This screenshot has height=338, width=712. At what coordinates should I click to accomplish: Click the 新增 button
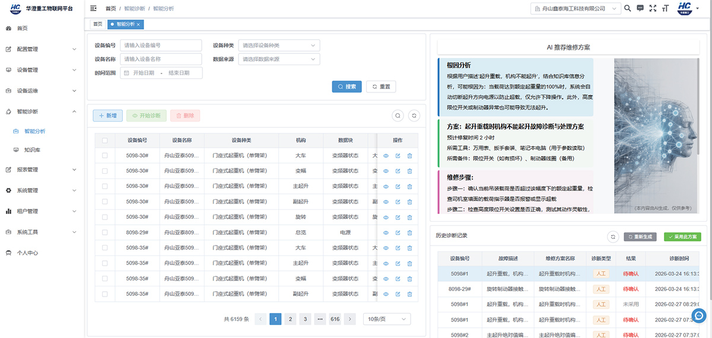click(107, 116)
